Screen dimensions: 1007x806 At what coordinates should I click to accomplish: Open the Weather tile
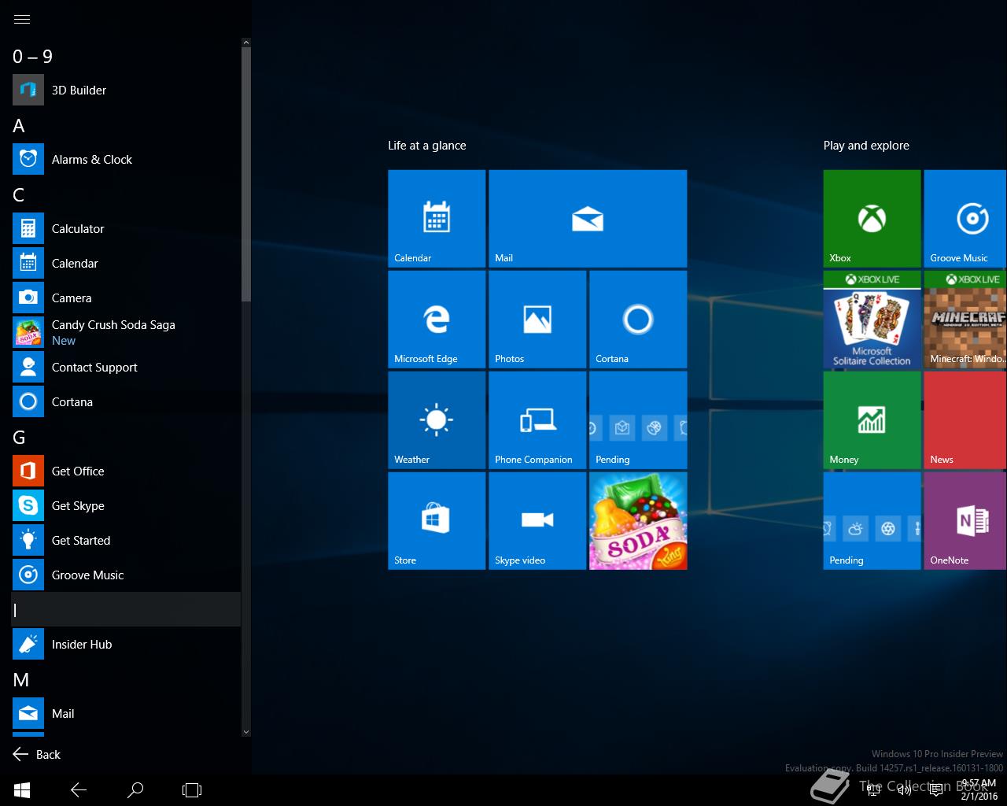click(437, 420)
